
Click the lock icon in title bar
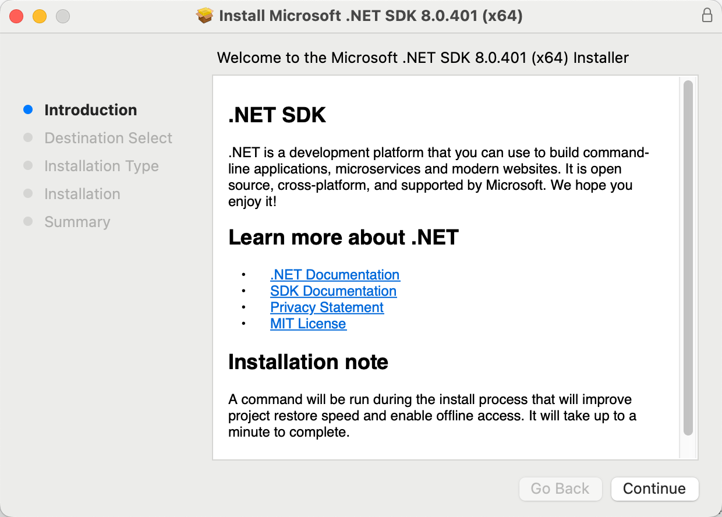point(707,16)
